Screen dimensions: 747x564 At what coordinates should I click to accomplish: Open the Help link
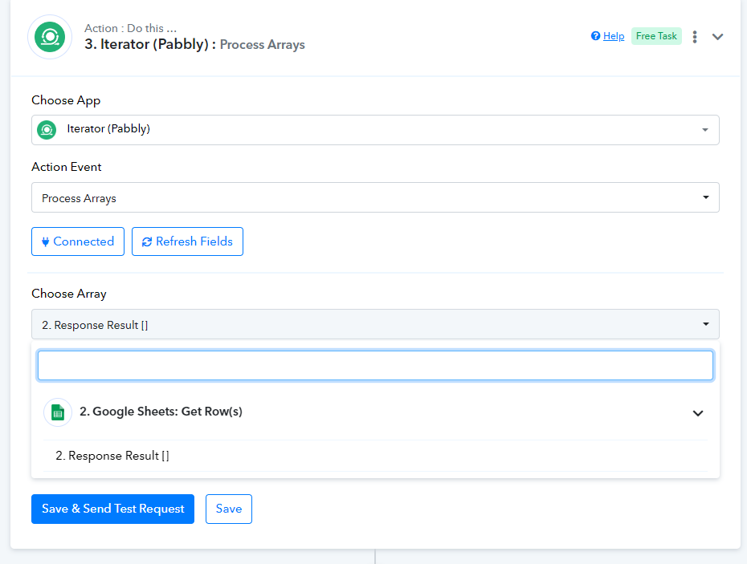point(614,36)
